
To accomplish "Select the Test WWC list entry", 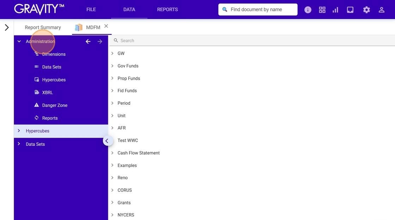I will (x=128, y=140).
